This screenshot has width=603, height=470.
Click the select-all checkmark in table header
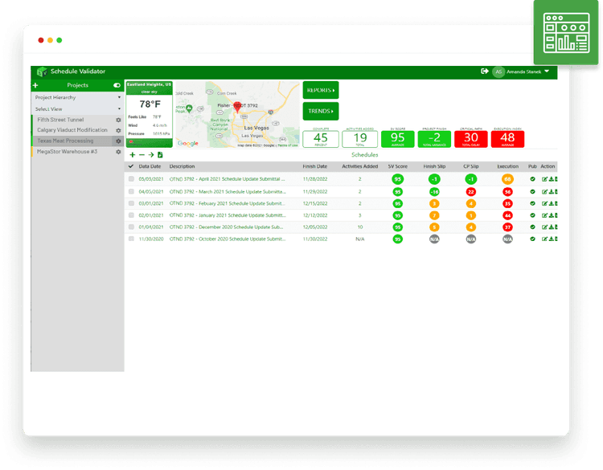(x=131, y=166)
